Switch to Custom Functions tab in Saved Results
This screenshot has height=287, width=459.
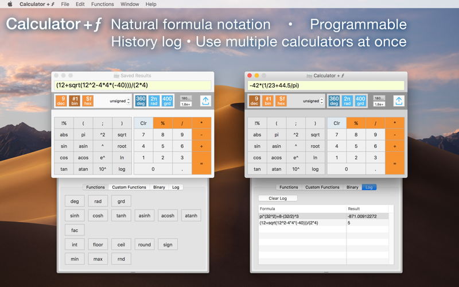tap(129, 187)
